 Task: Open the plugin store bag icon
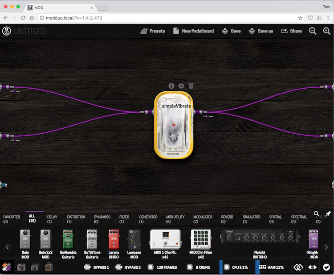pos(49,267)
